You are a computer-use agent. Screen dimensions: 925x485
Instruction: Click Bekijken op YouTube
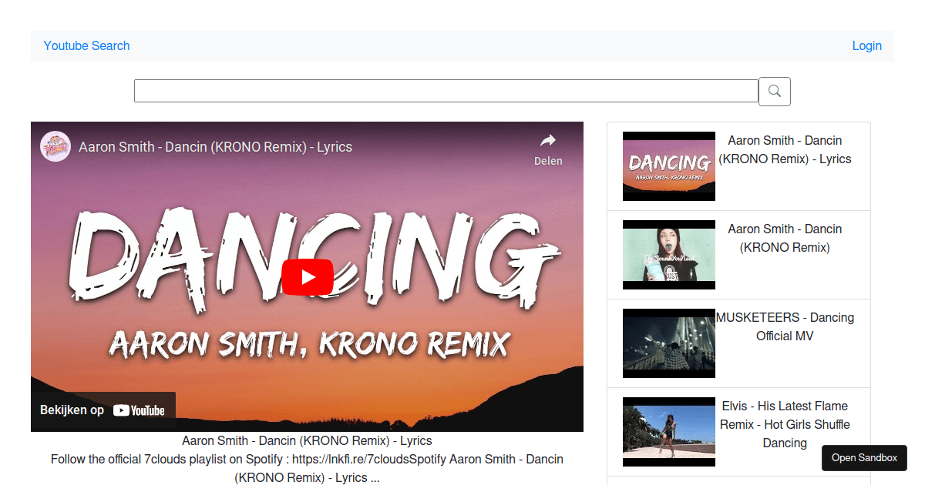pos(103,410)
